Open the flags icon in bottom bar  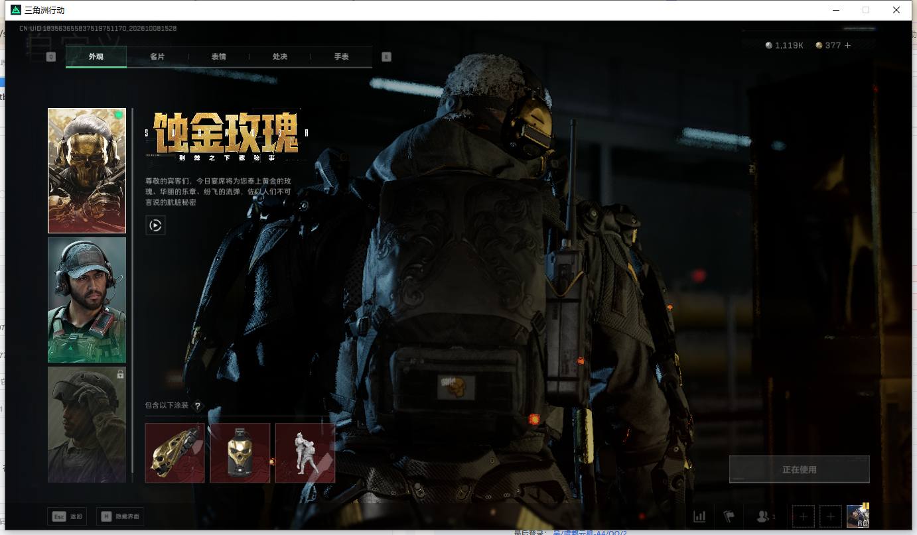729,516
